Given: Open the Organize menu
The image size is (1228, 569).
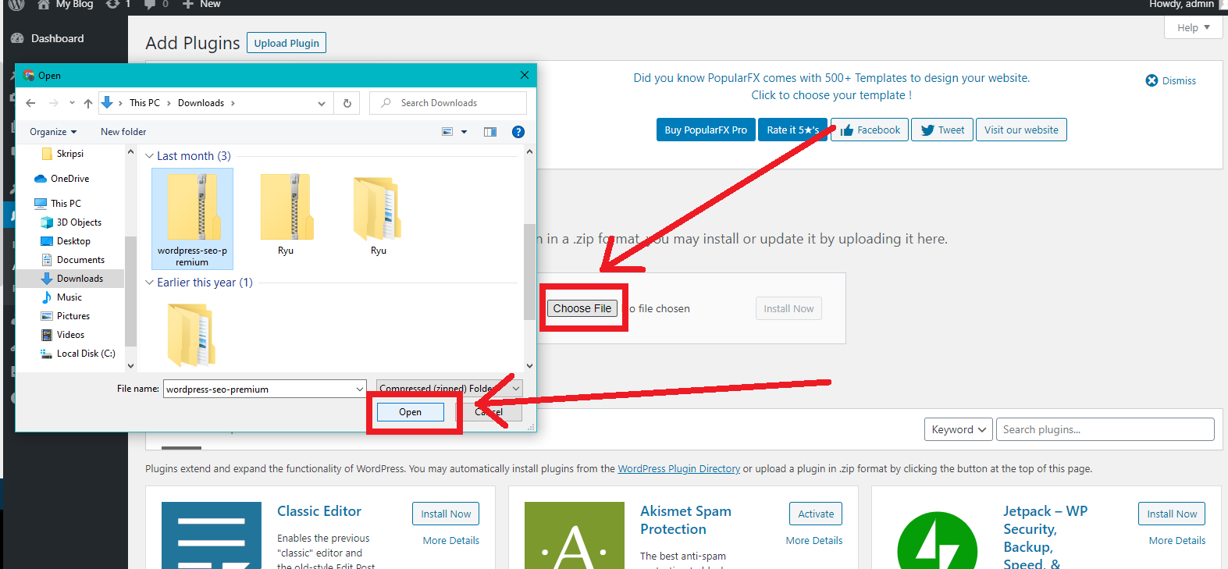Looking at the screenshot, I should click(53, 132).
